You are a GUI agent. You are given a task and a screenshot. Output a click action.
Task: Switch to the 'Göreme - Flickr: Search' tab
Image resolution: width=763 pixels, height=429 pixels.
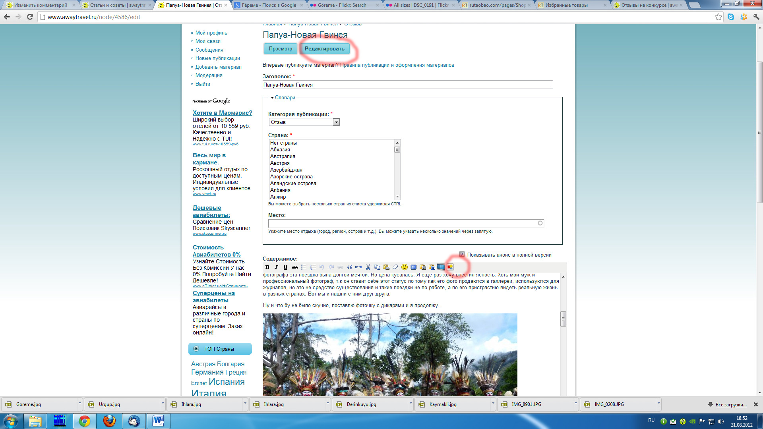pyautogui.click(x=345, y=5)
